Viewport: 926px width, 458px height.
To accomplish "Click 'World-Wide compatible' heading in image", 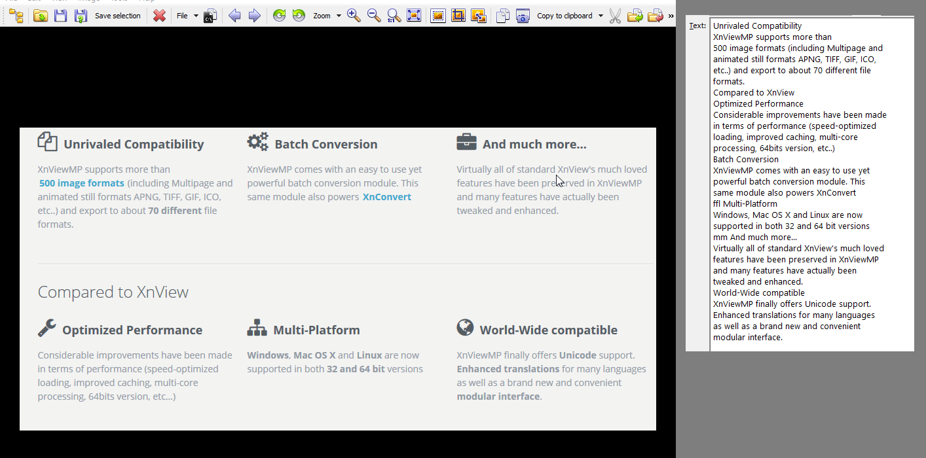I will (549, 330).
